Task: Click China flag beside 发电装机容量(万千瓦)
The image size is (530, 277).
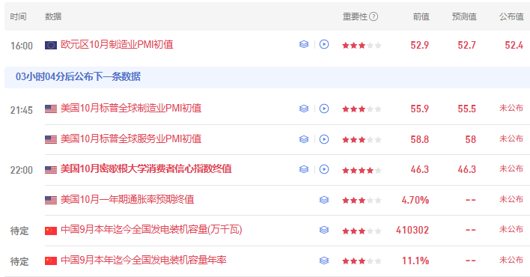Action: pyautogui.click(x=51, y=231)
